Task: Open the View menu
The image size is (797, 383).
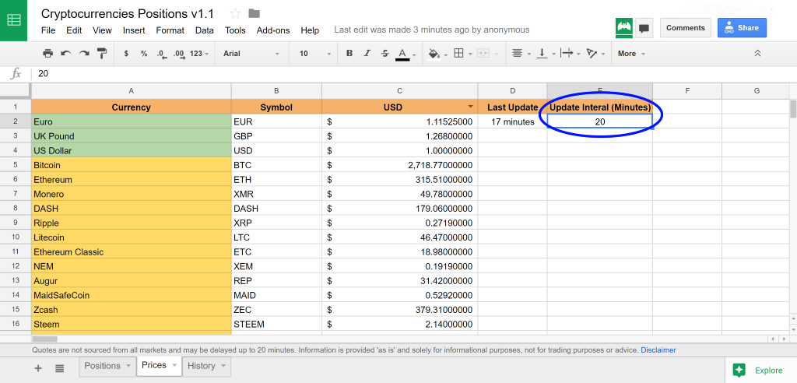Action: pyautogui.click(x=102, y=30)
